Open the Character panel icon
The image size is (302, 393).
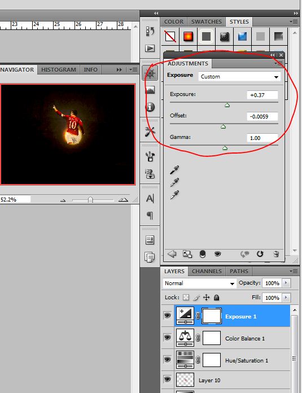tap(150, 199)
